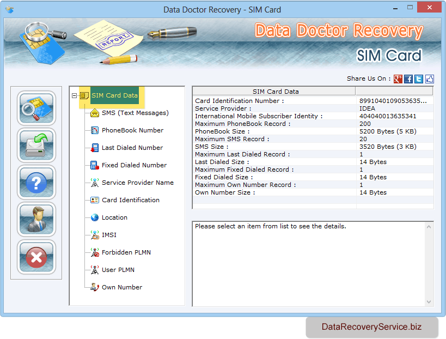Select Own Number Size row

coord(313,192)
